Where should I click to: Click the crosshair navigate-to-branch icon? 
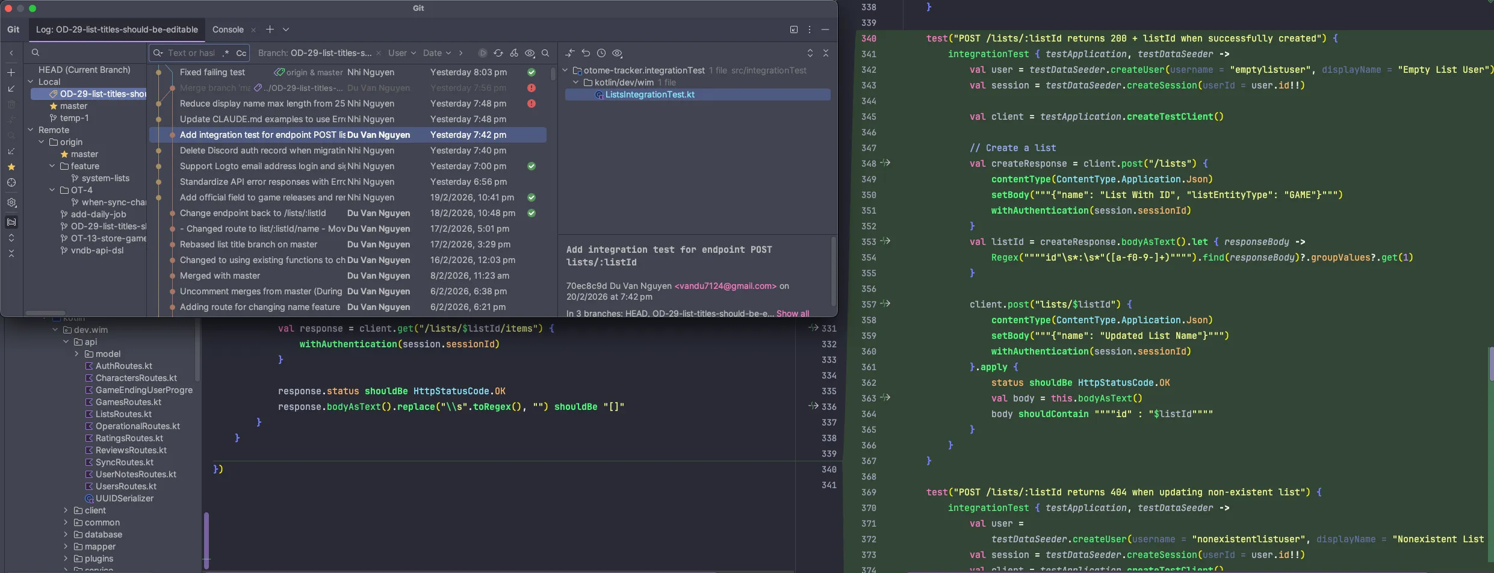(x=11, y=182)
